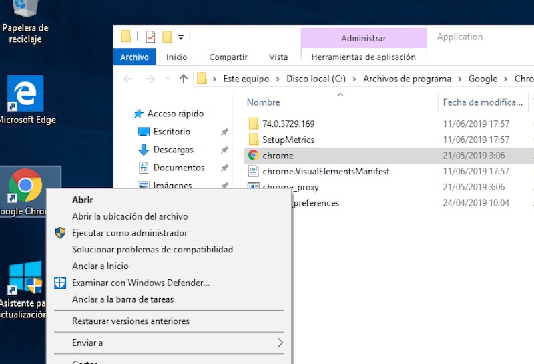Screen dimensions: 534x364
Task: Open the recent locations dropdown arrow
Action: pos(168,79)
